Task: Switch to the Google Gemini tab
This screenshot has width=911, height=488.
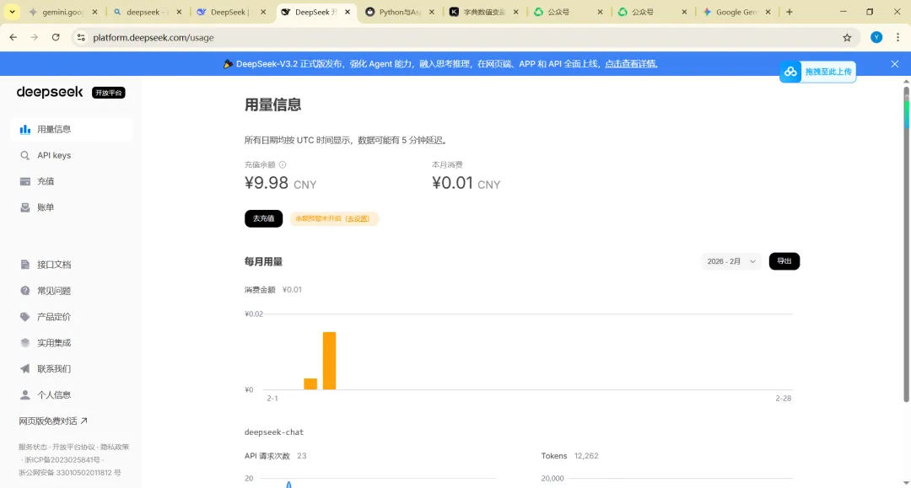Action: 736,12
